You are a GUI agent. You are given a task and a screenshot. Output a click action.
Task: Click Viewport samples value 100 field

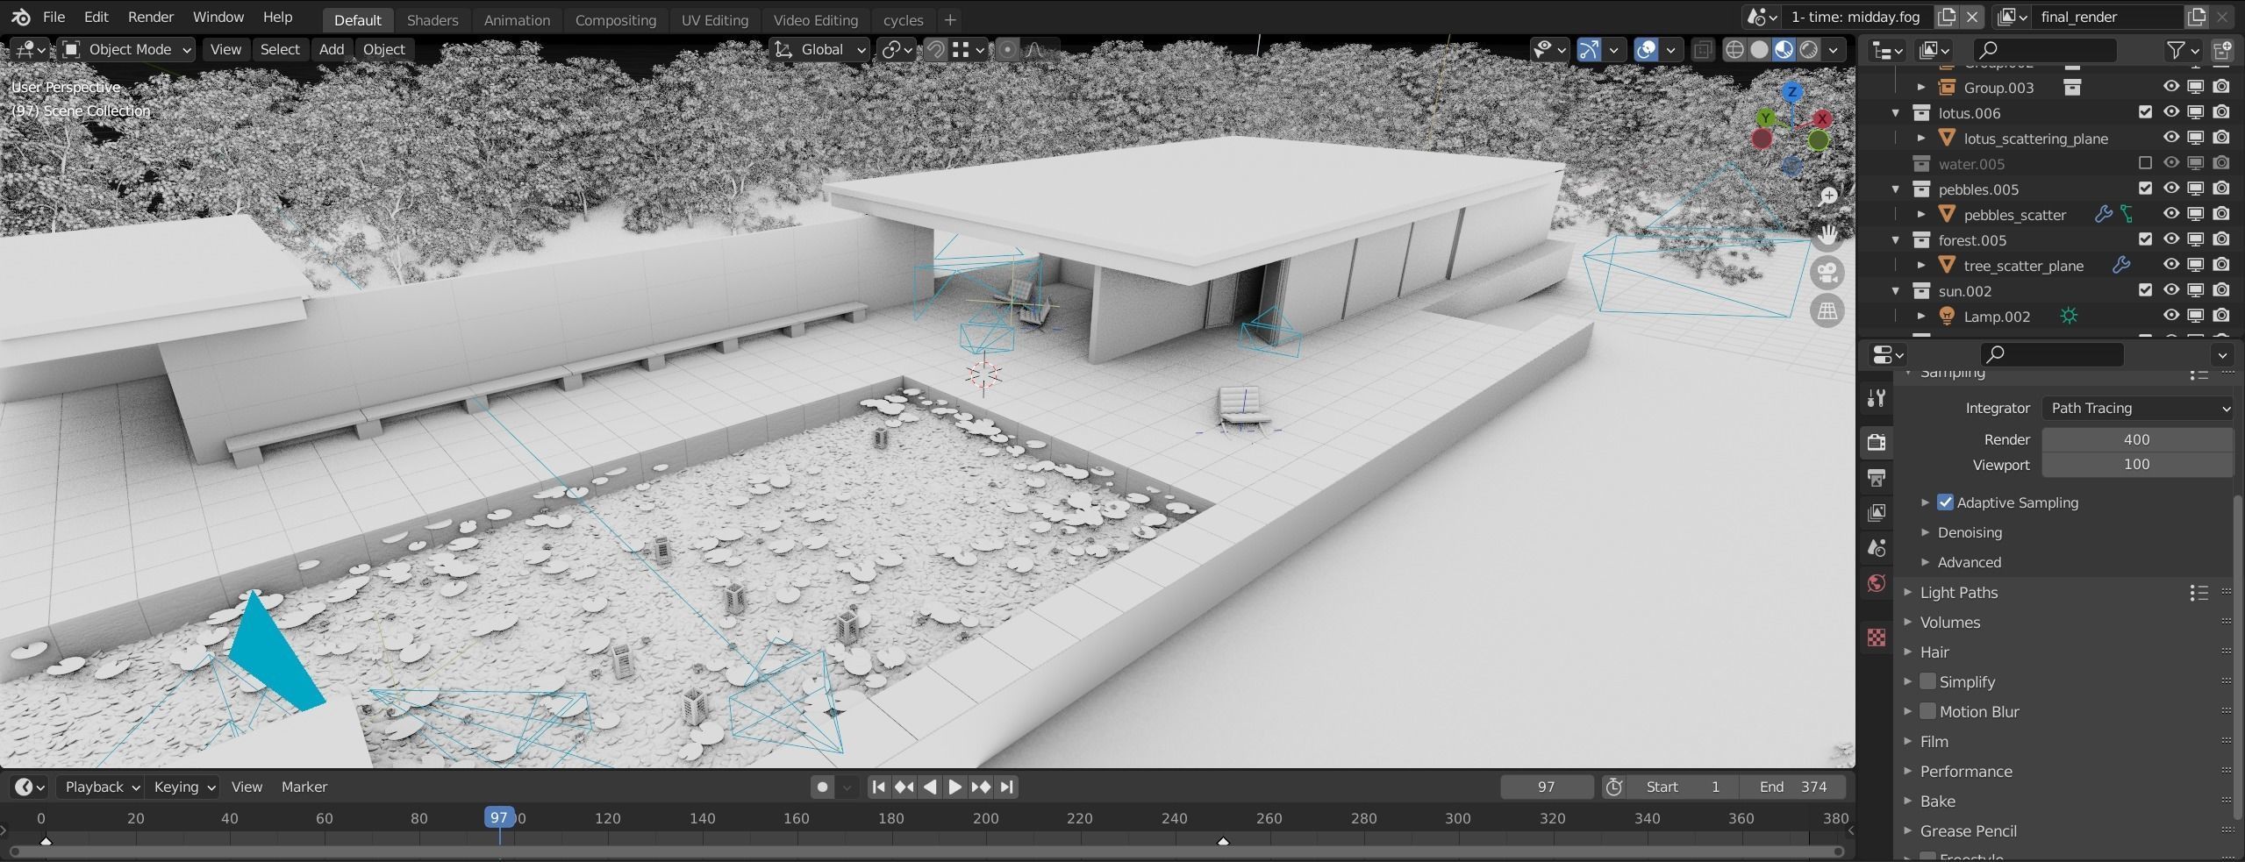(2136, 465)
